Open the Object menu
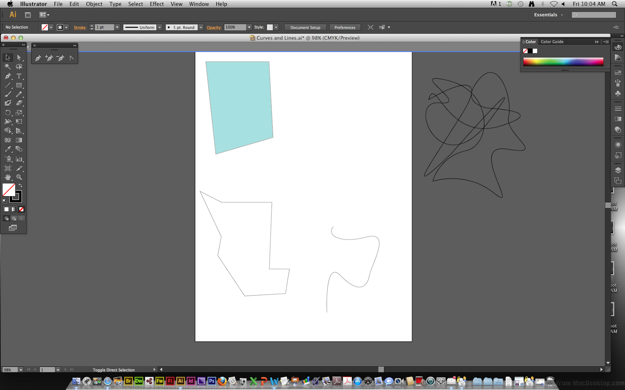625x390 pixels. 94,4
